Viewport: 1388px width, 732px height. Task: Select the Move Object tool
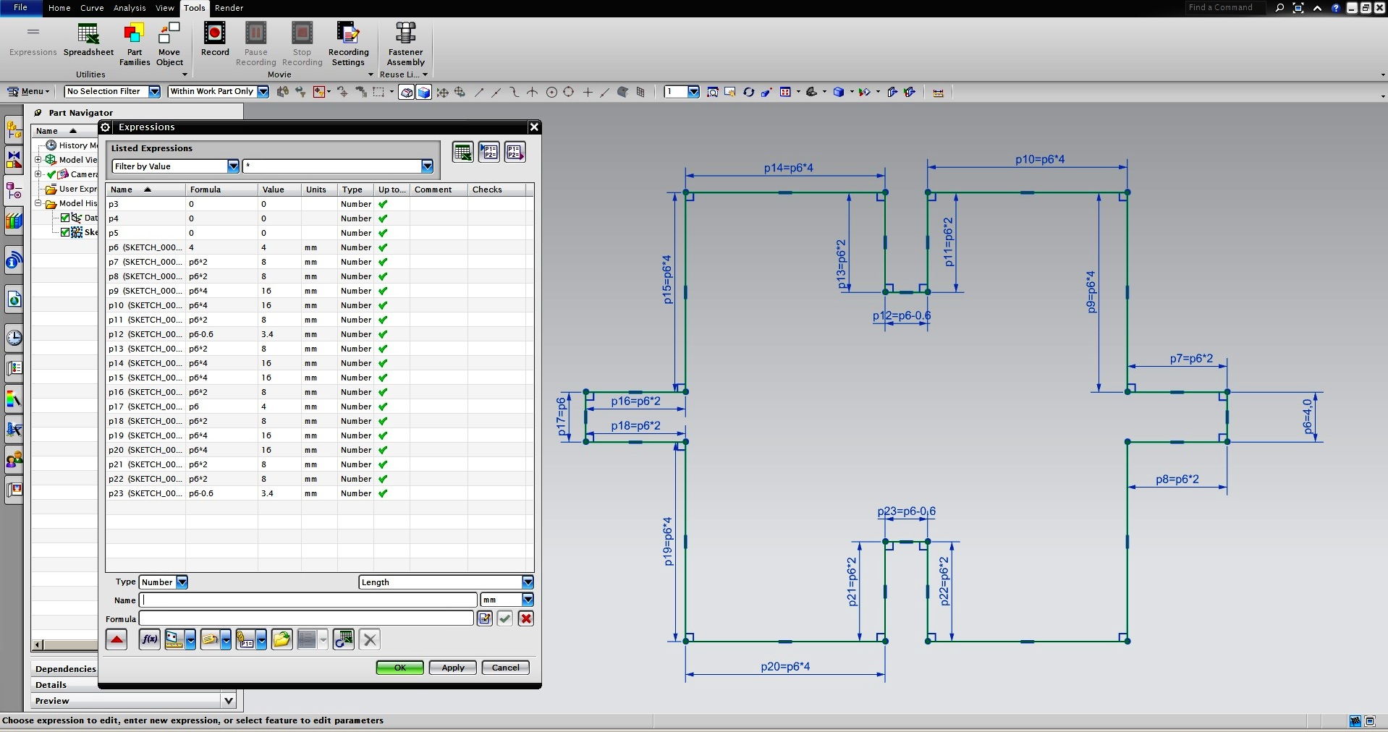(x=169, y=33)
